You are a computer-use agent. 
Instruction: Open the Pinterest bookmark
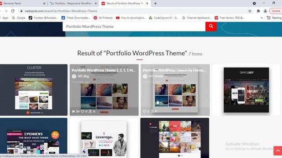point(103,18)
